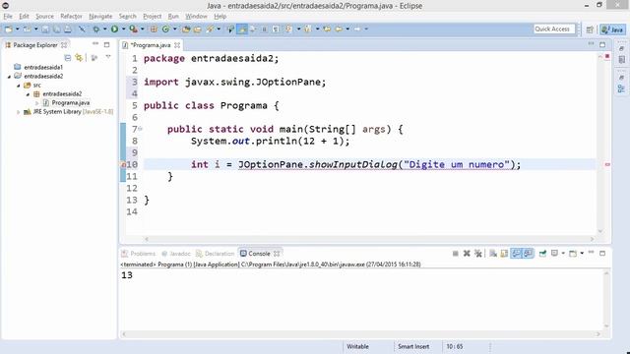Click the Print toolbar icon

68,29
